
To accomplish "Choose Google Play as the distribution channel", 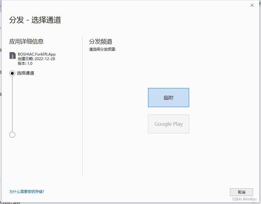I will 168,124.
